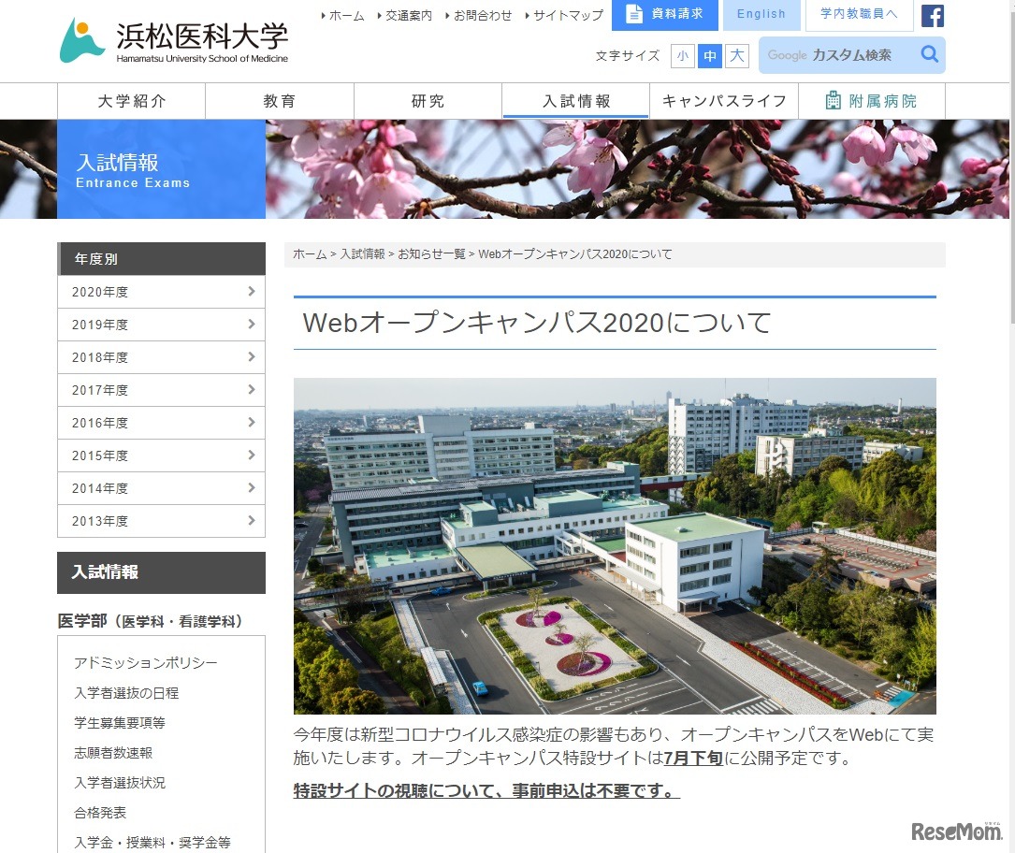Expand 2019年度 using its chevron arrow

251,324
